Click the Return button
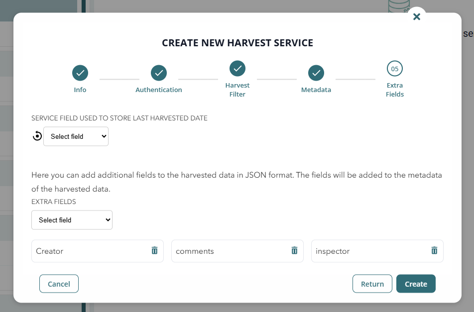The width and height of the screenshot is (474, 312). (372, 284)
